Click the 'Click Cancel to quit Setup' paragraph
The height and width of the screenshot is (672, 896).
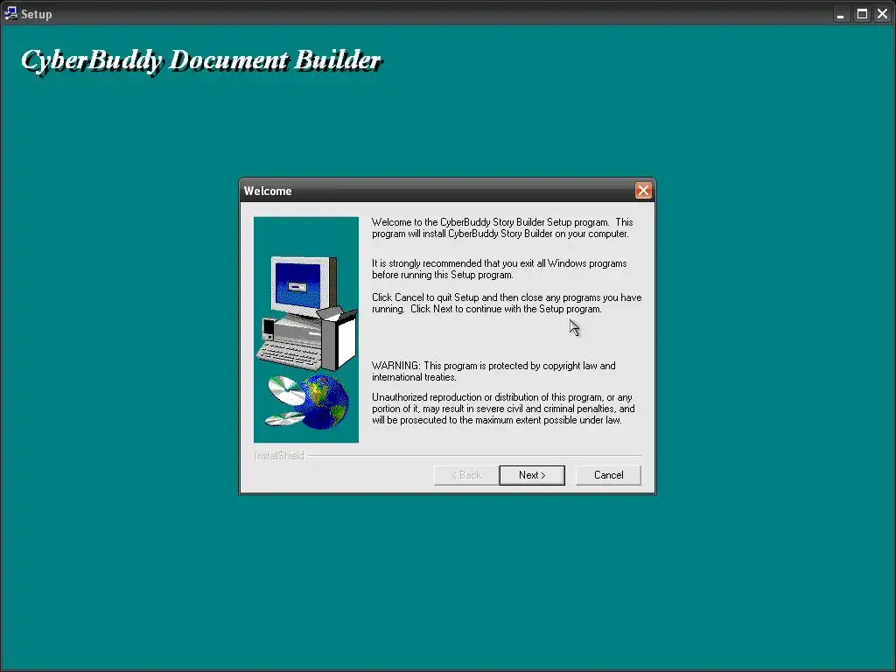(x=507, y=304)
